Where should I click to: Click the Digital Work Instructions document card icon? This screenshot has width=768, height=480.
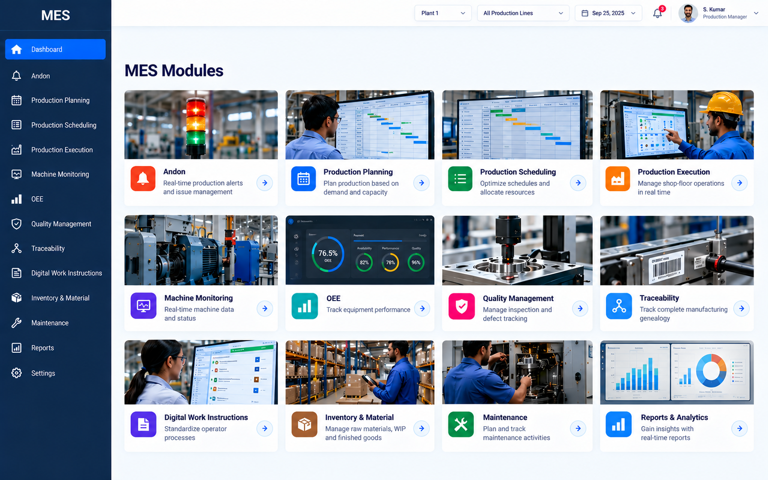coord(143,424)
